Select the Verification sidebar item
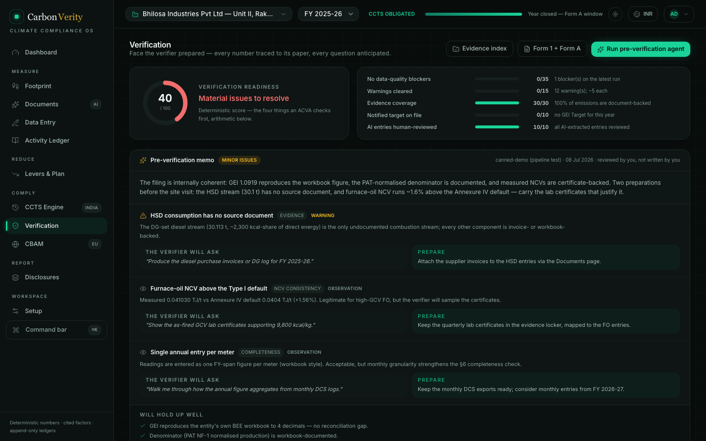This screenshot has width=706, height=441. pyautogui.click(x=56, y=226)
